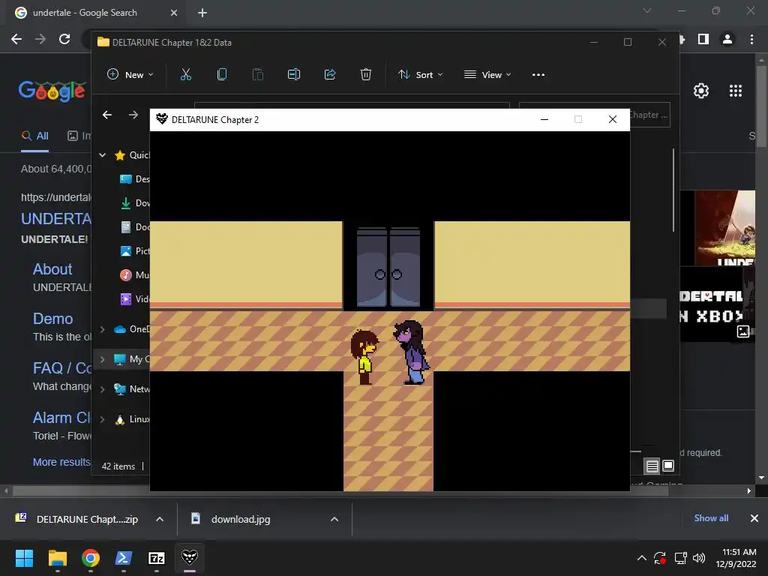Expand the Network tree node
The width and height of the screenshot is (768, 576).
(x=102, y=389)
